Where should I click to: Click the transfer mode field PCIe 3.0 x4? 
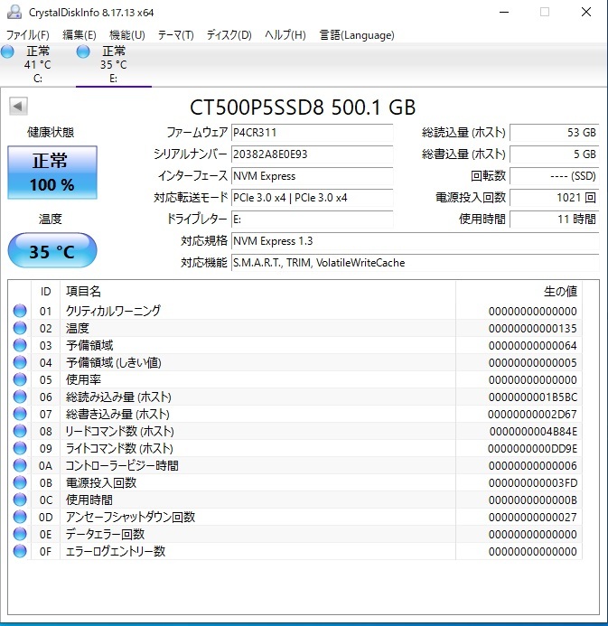point(313,198)
